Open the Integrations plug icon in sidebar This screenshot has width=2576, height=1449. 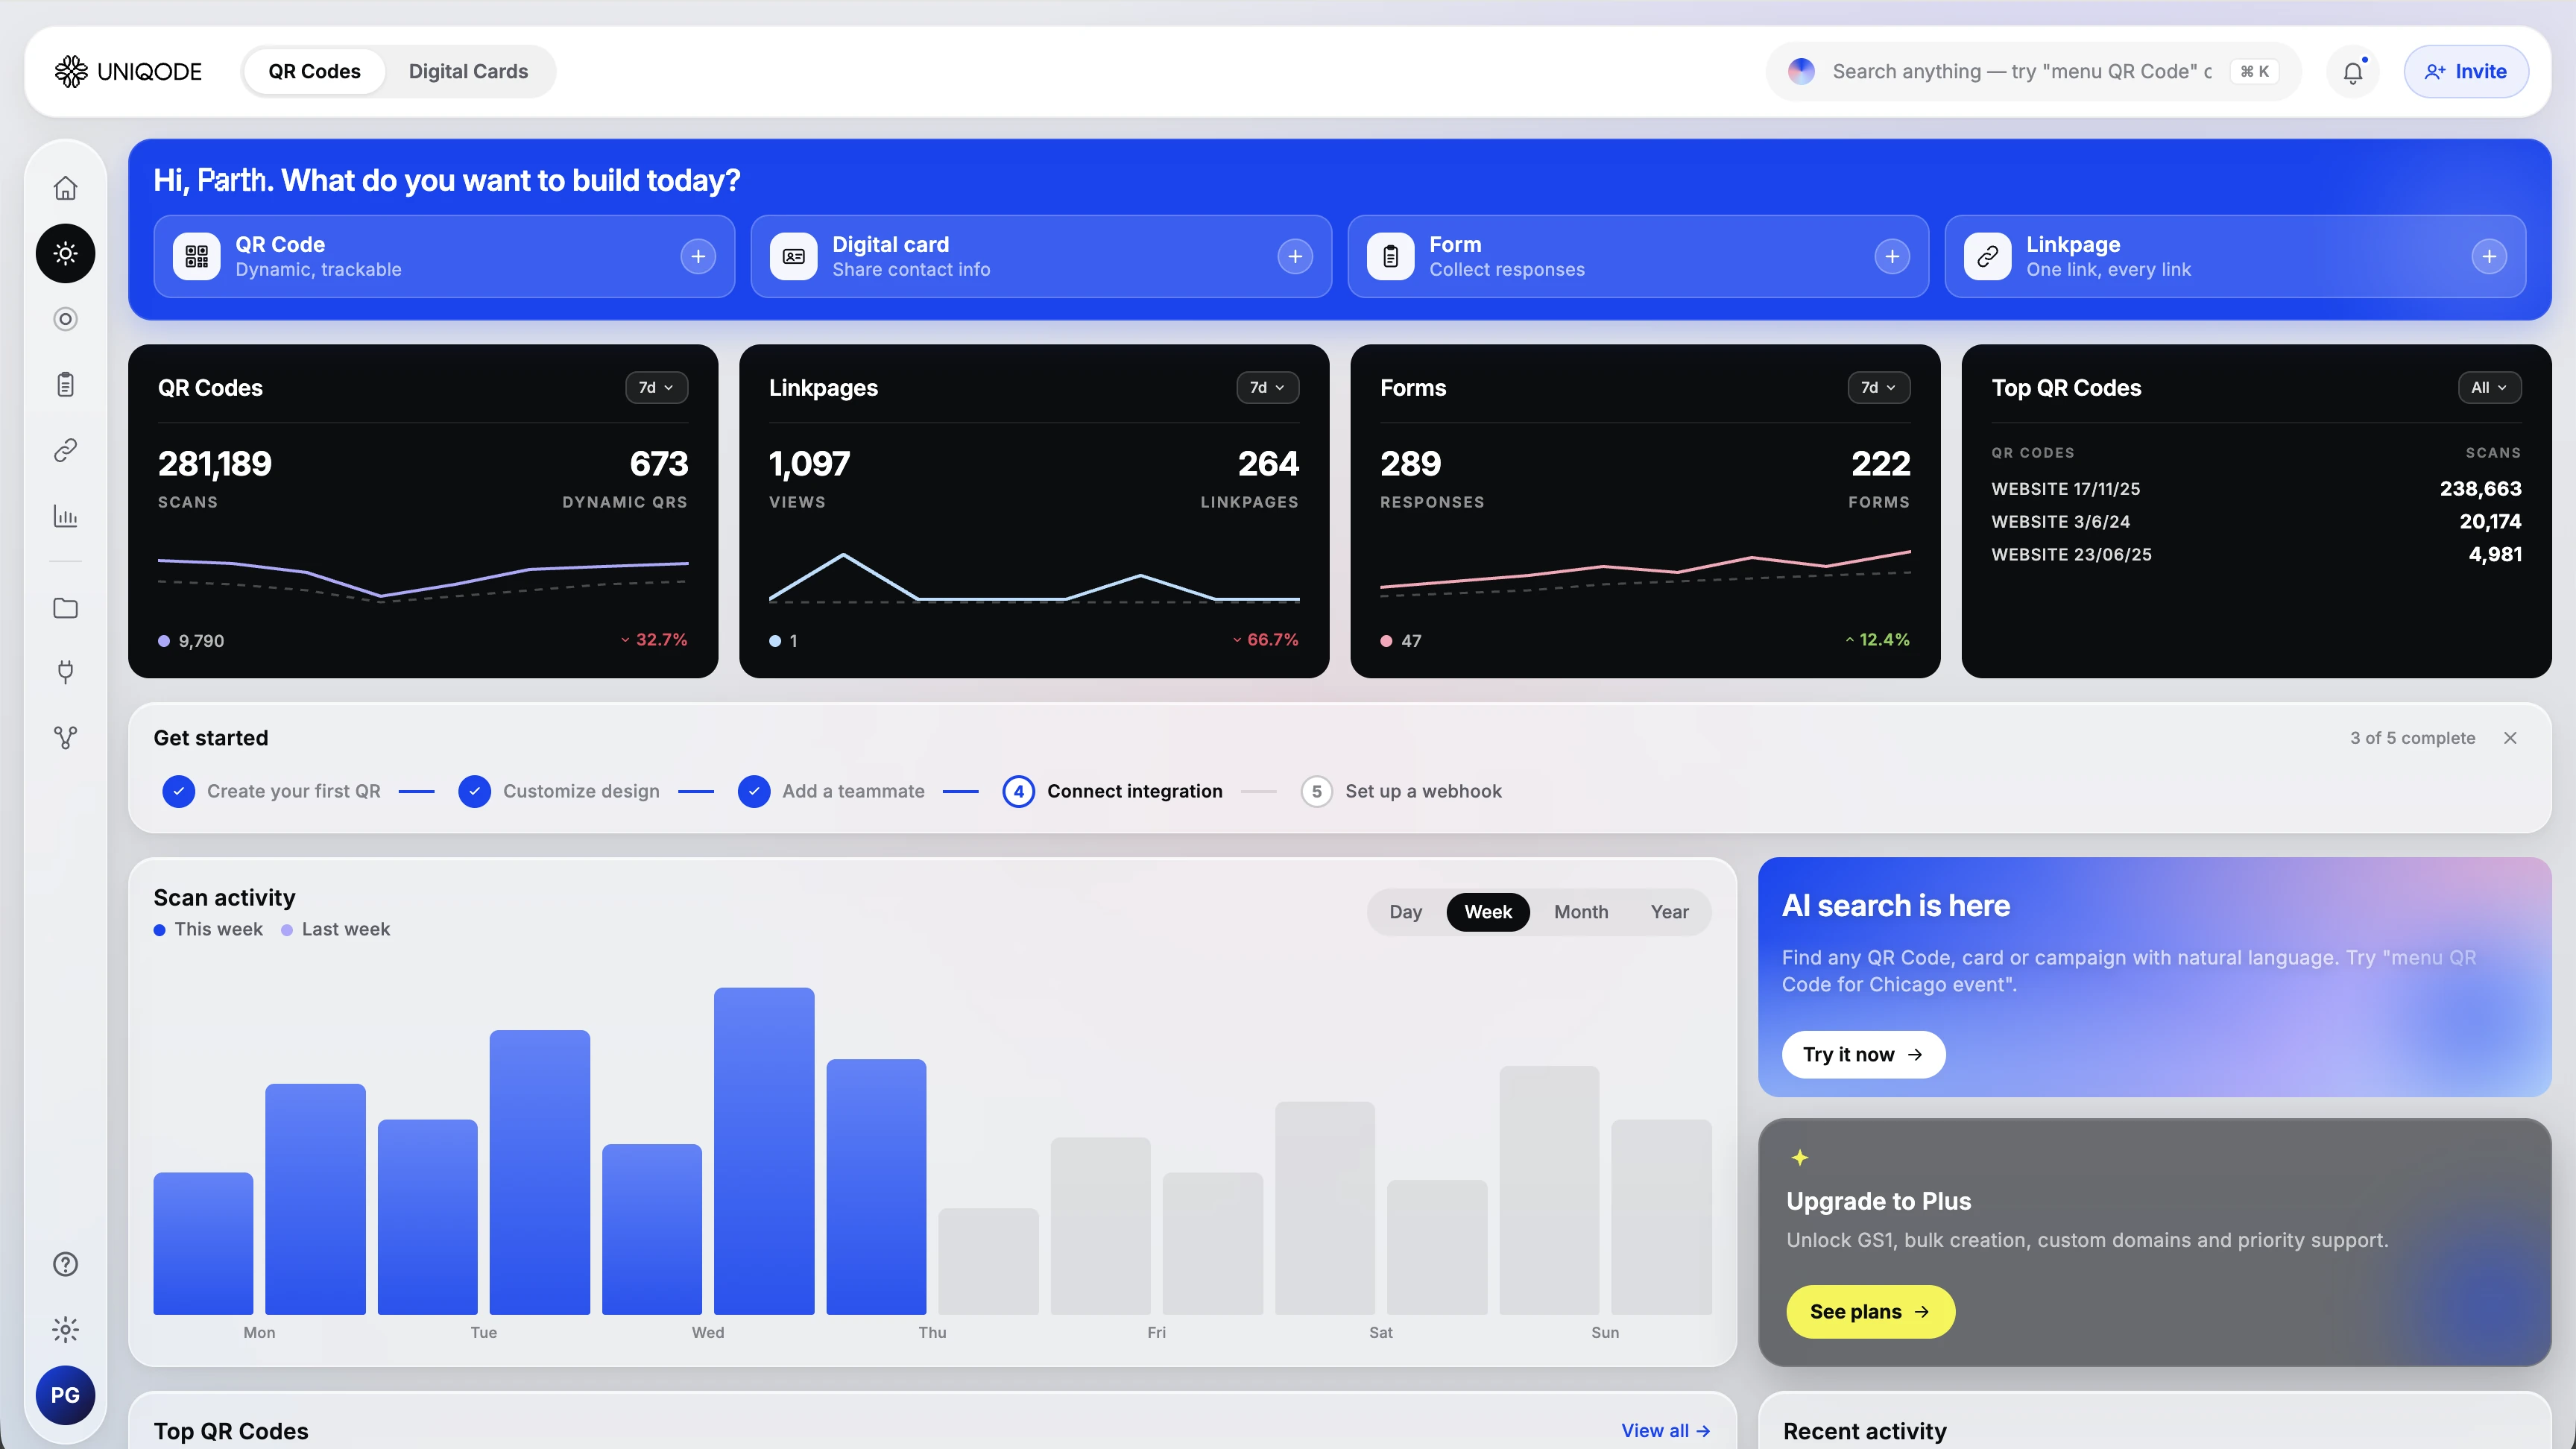(x=65, y=672)
